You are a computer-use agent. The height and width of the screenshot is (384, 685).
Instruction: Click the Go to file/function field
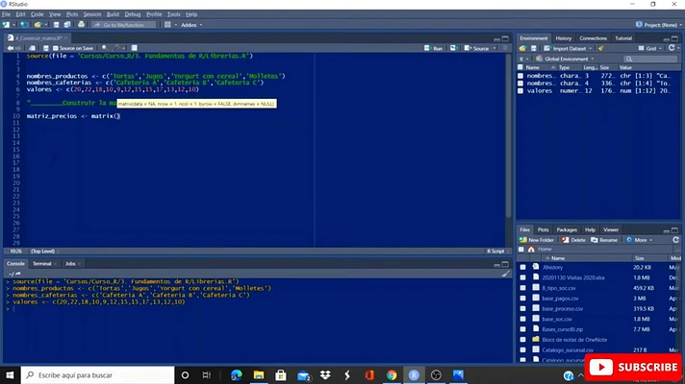click(124, 25)
